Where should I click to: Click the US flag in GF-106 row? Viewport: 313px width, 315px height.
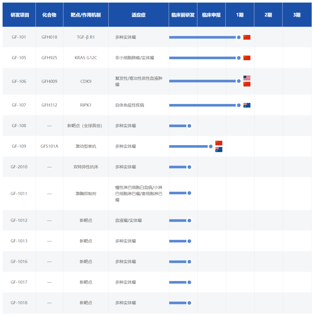pyautogui.click(x=247, y=78)
